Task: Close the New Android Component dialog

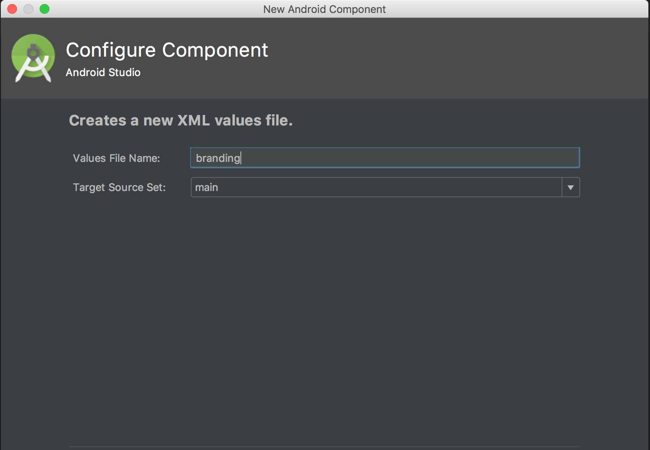Action: coord(12,9)
